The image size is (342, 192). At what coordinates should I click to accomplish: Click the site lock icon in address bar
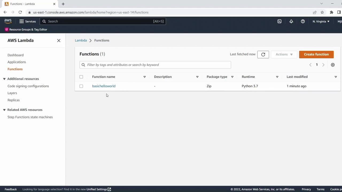[x=29, y=12]
